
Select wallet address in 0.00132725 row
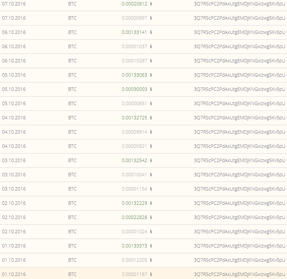(x=239, y=118)
